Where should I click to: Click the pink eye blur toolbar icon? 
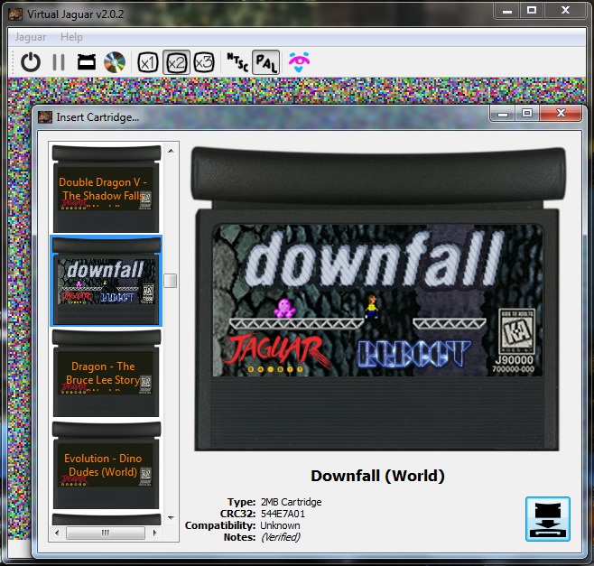click(x=299, y=62)
